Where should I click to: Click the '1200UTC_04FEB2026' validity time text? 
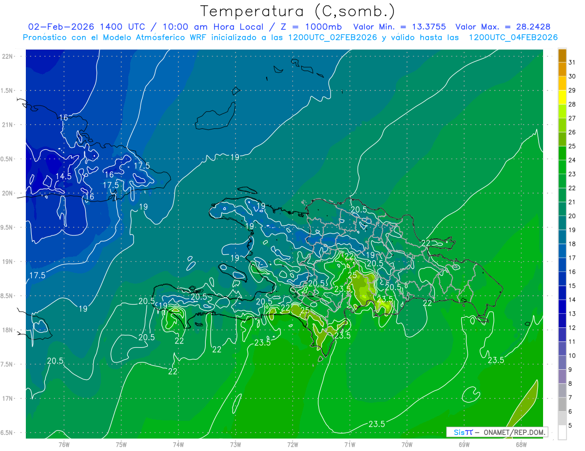pyautogui.click(x=513, y=37)
